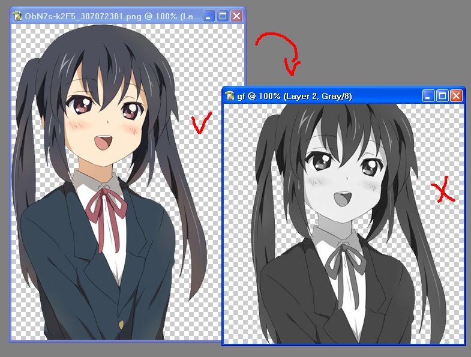Viewport: 471px width, 357px height.
Task: Minimize the ObN7s-k2F5 png window
Action: pyautogui.click(x=208, y=16)
